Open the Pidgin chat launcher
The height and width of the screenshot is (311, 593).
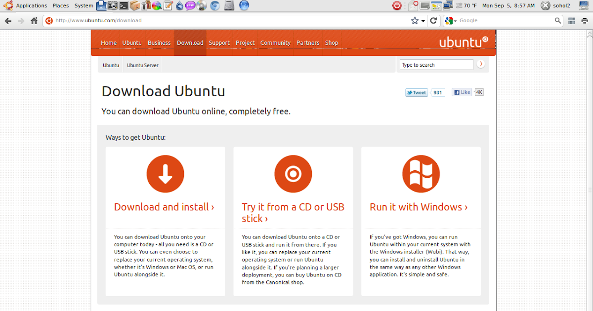click(x=190, y=5)
